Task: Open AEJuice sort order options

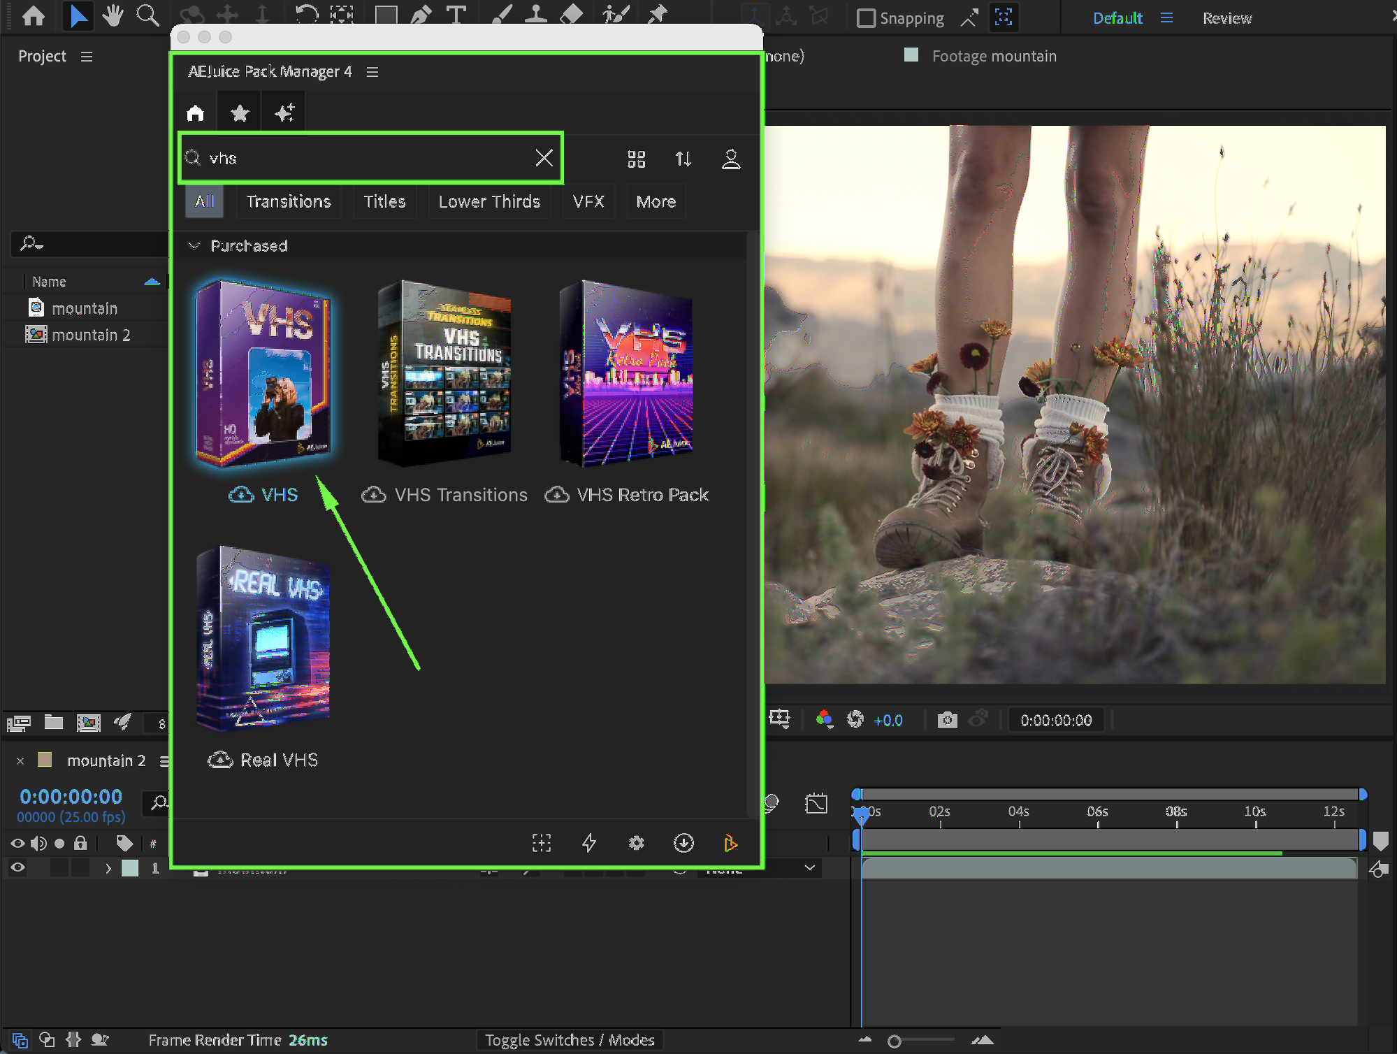Action: pyautogui.click(x=683, y=159)
